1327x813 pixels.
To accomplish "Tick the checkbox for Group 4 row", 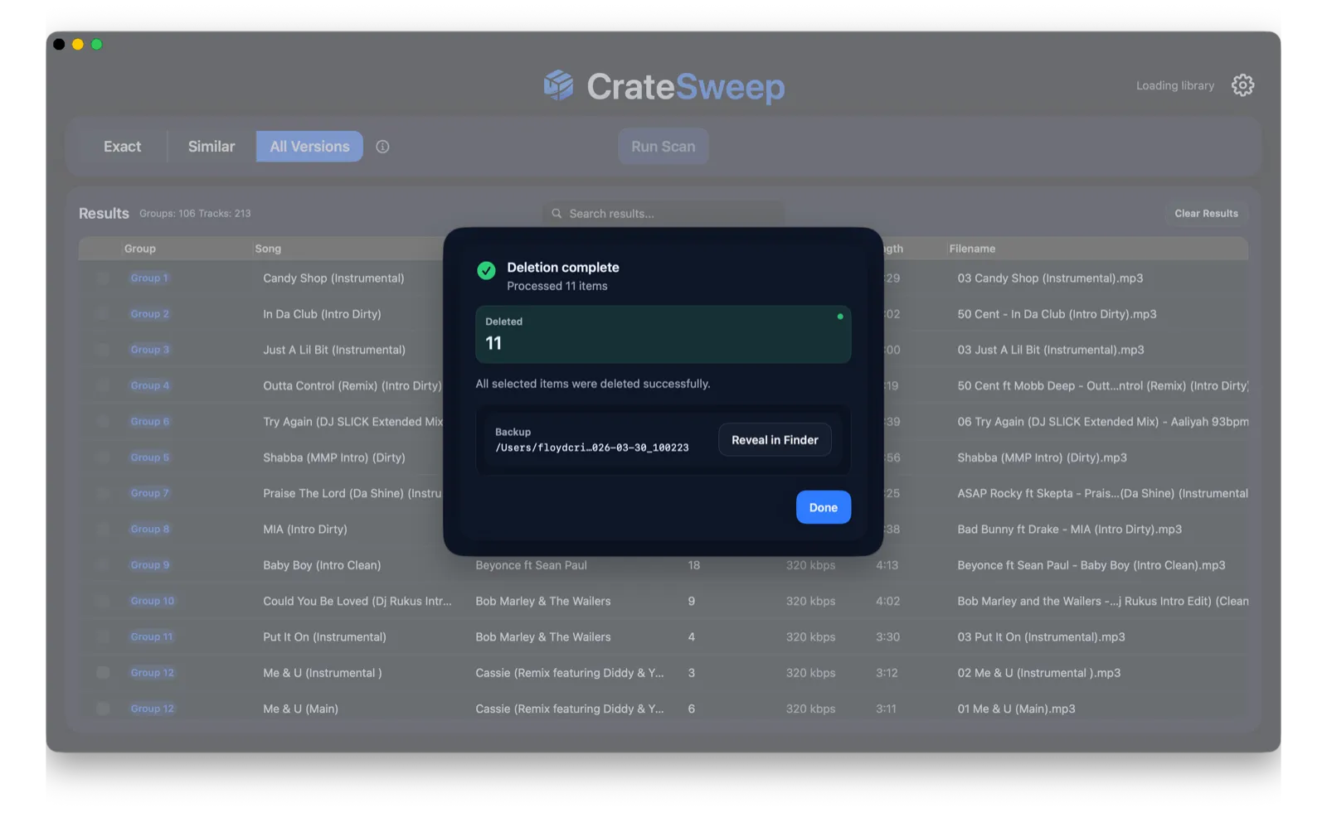I will pos(103,385).
